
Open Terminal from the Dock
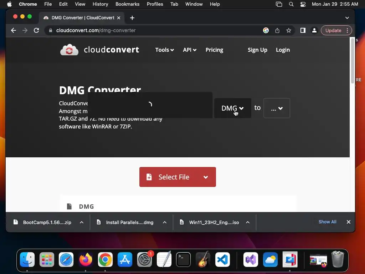tap(184, 259)
